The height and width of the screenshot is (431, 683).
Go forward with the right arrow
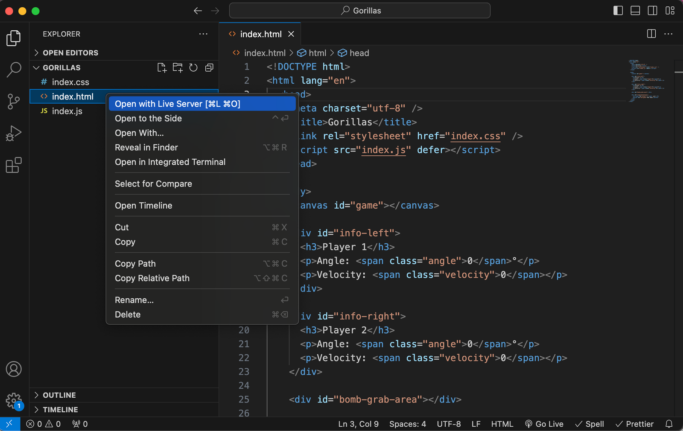pos(215,11)
